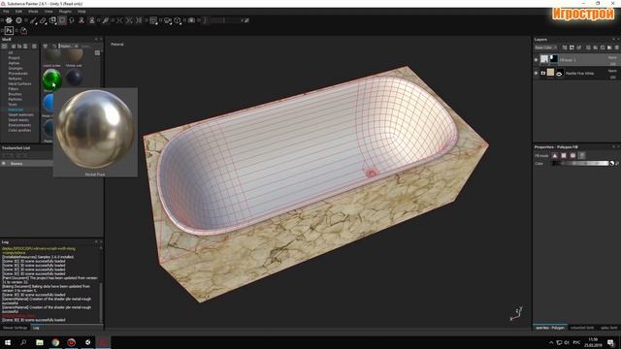Select the Brushes shelf category
The height and width of the screenshot is (349, 621).
16,94
